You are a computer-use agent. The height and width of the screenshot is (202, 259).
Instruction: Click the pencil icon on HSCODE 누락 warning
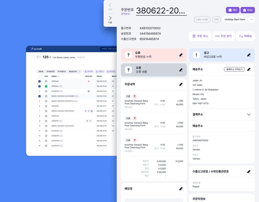coord(249,55)
